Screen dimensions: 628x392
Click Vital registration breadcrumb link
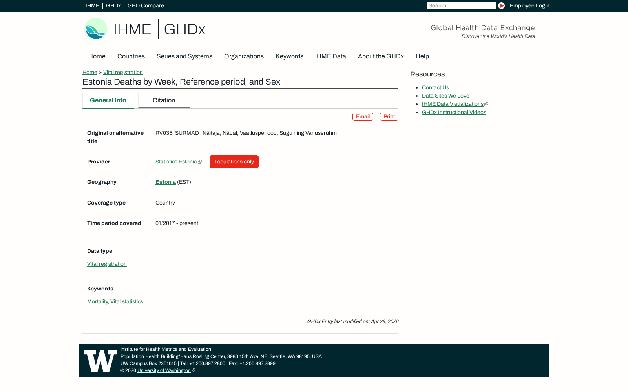123,72
